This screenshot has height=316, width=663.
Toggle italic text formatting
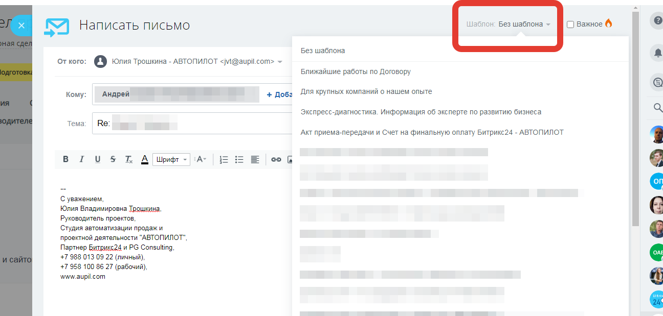coord(81,159)
